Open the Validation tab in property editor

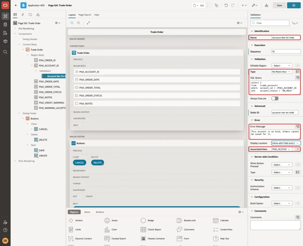point(255,15)
